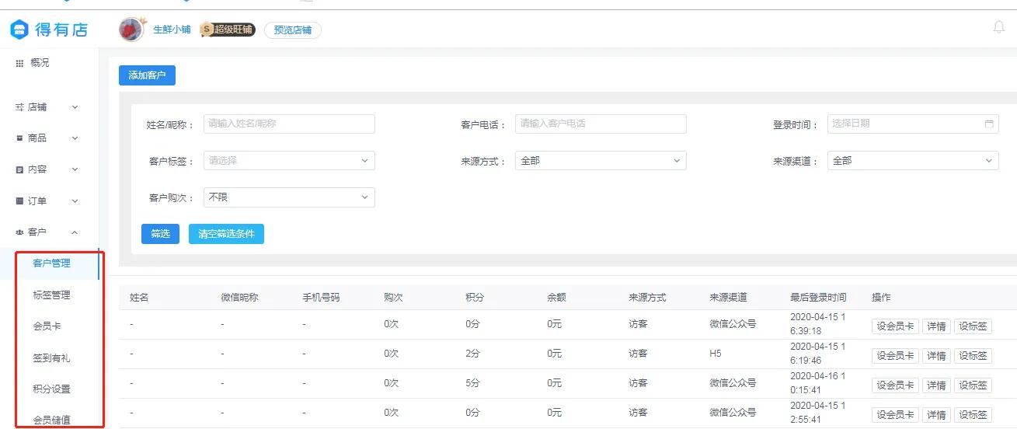The image size is (1017, 429).
Task: Click 添加客户 button
Action: [147, 75]
